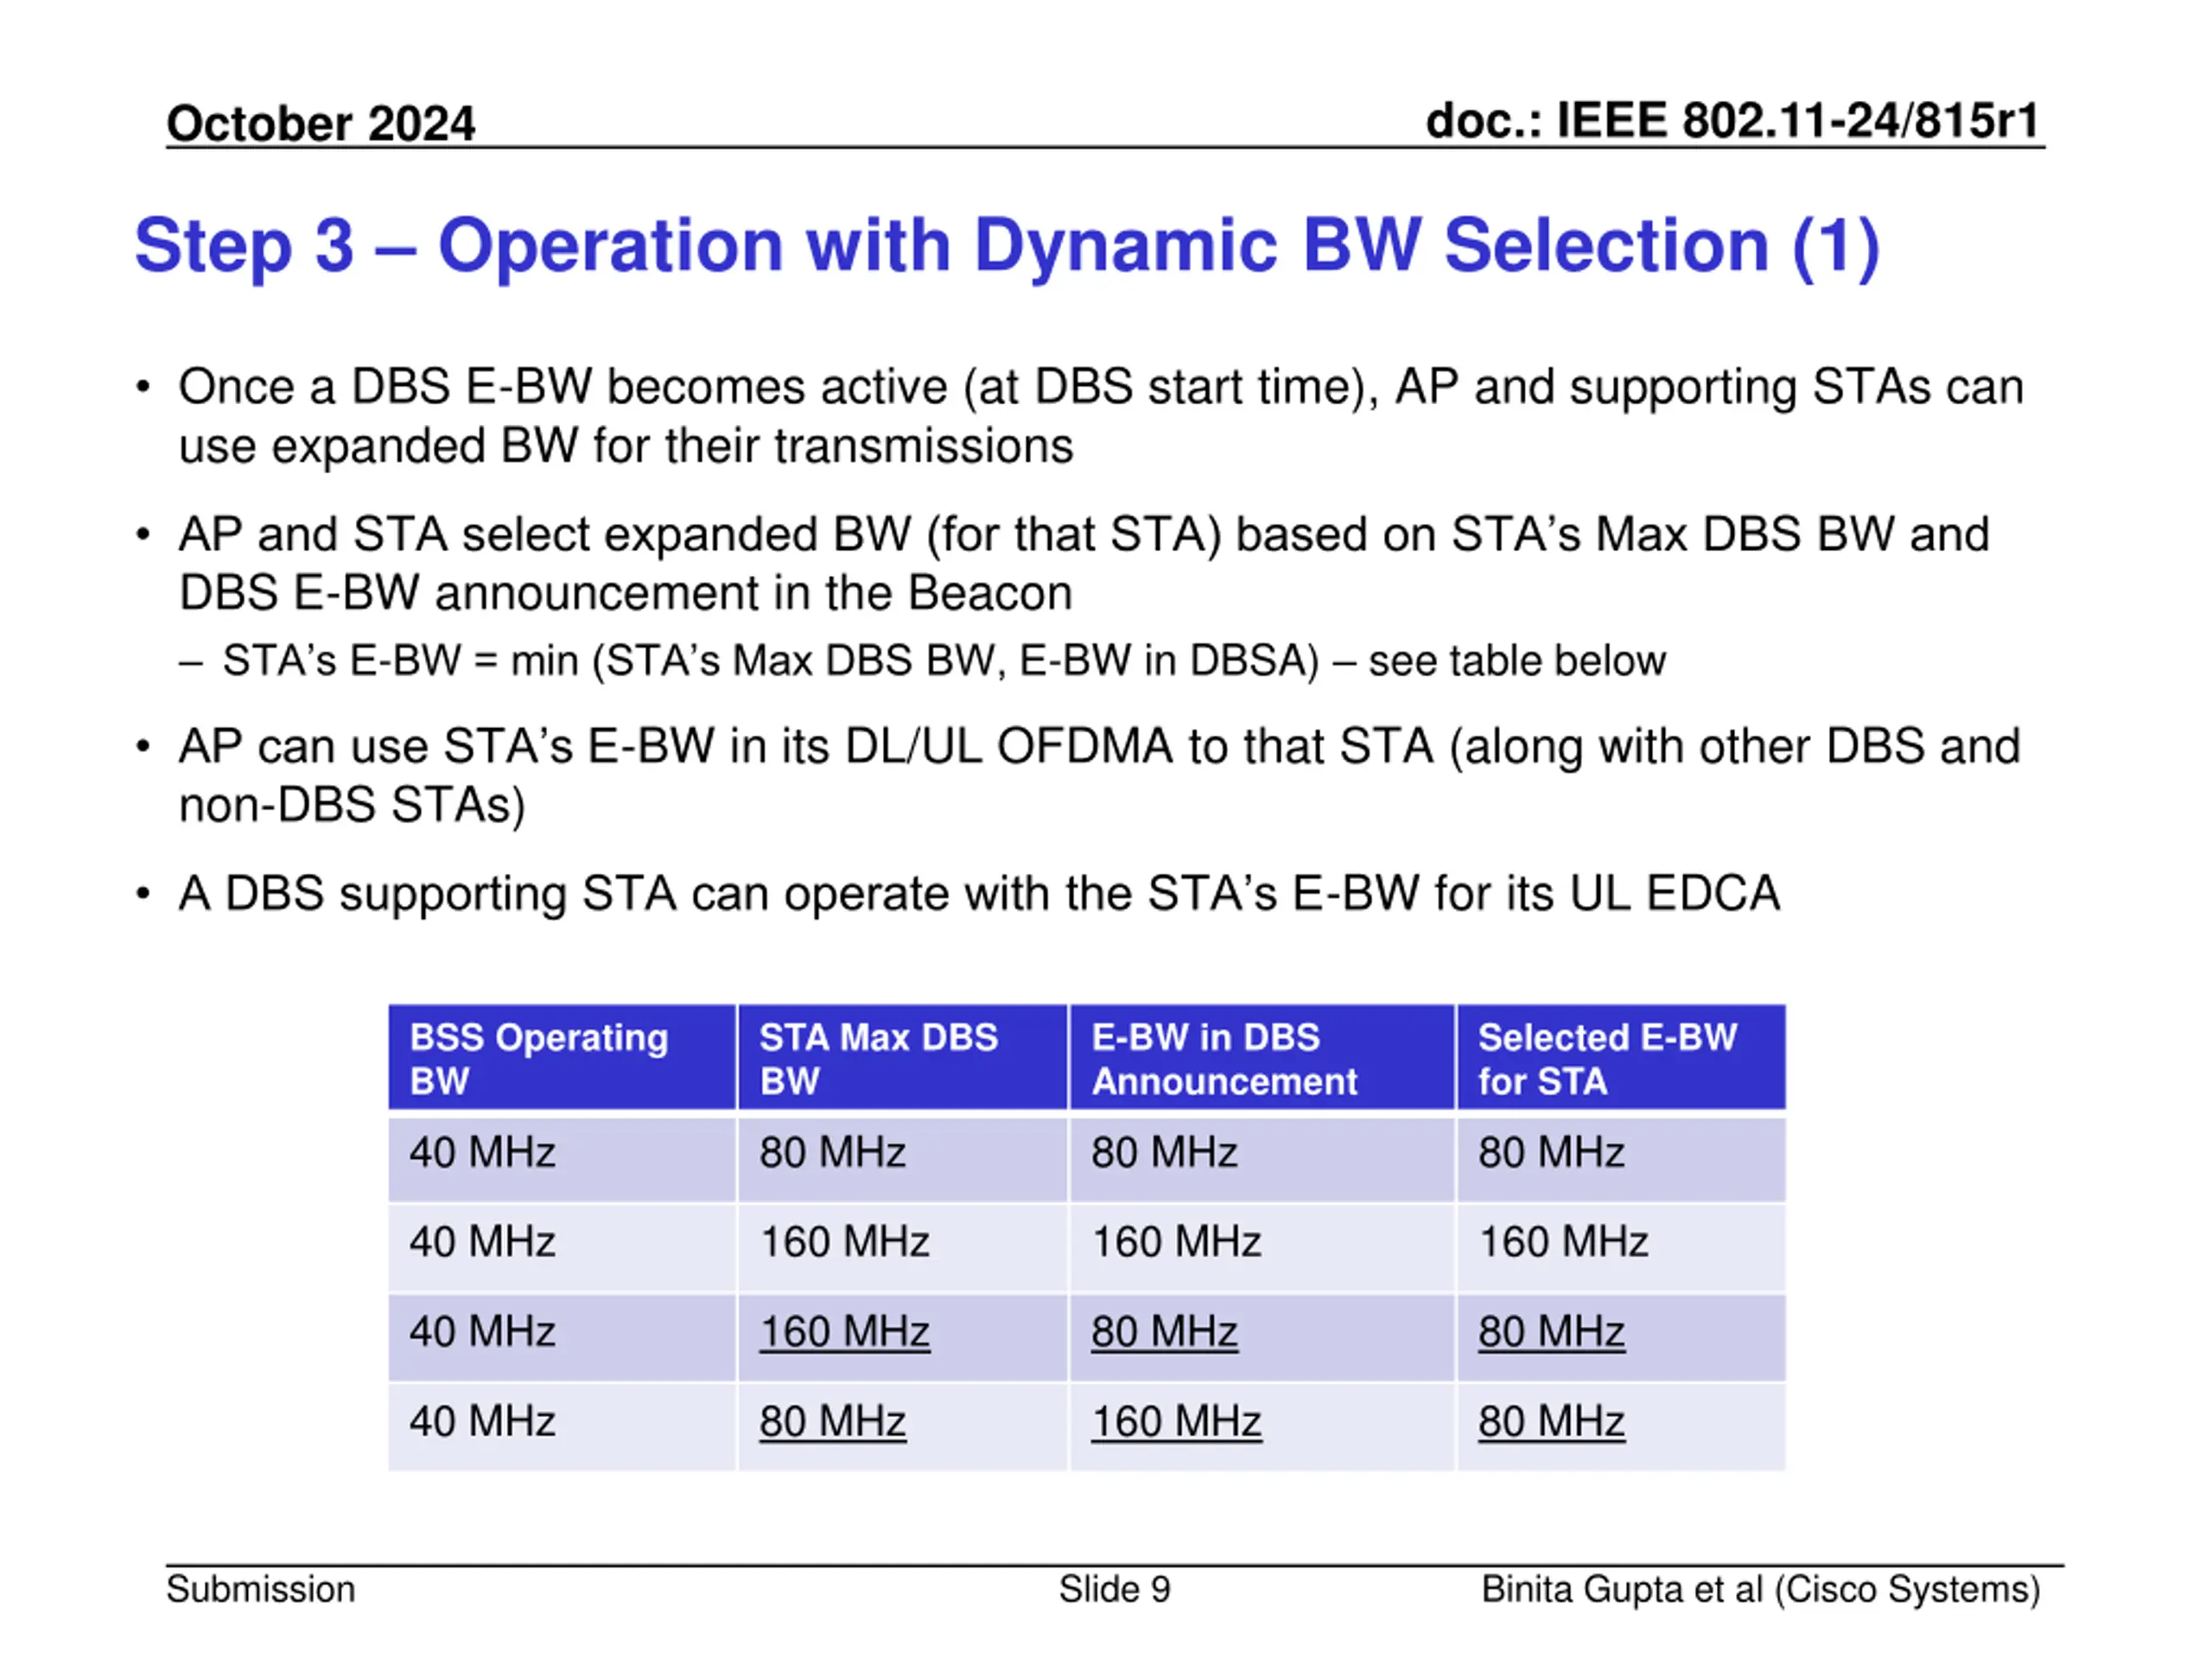Click the bullet mentioning UL EDCA
2212x1658 pixels.
[x=978, y=892]
